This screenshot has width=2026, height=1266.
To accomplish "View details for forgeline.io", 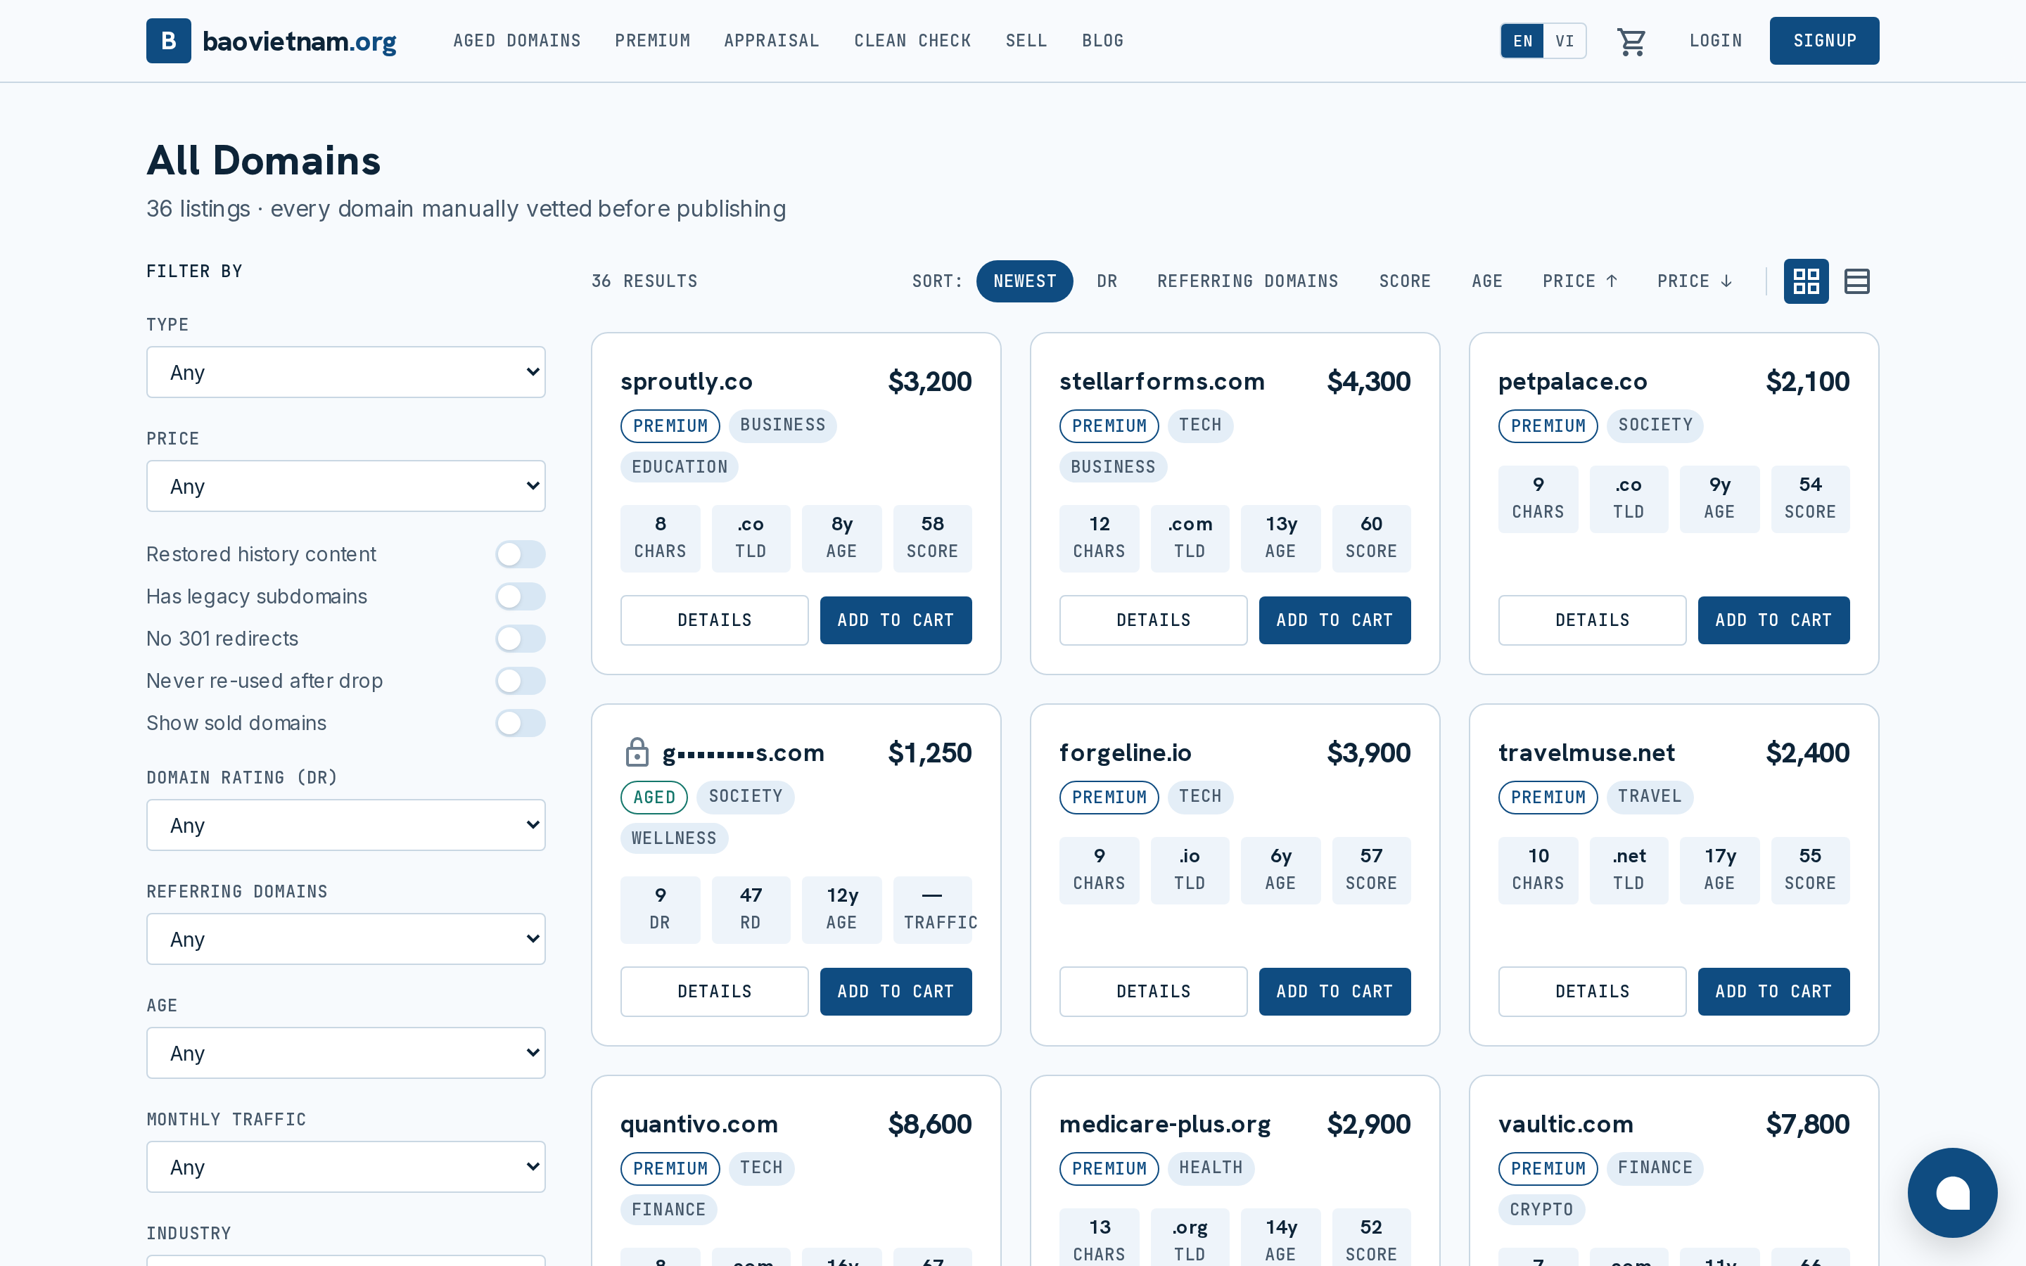I will coord(1153,992).
